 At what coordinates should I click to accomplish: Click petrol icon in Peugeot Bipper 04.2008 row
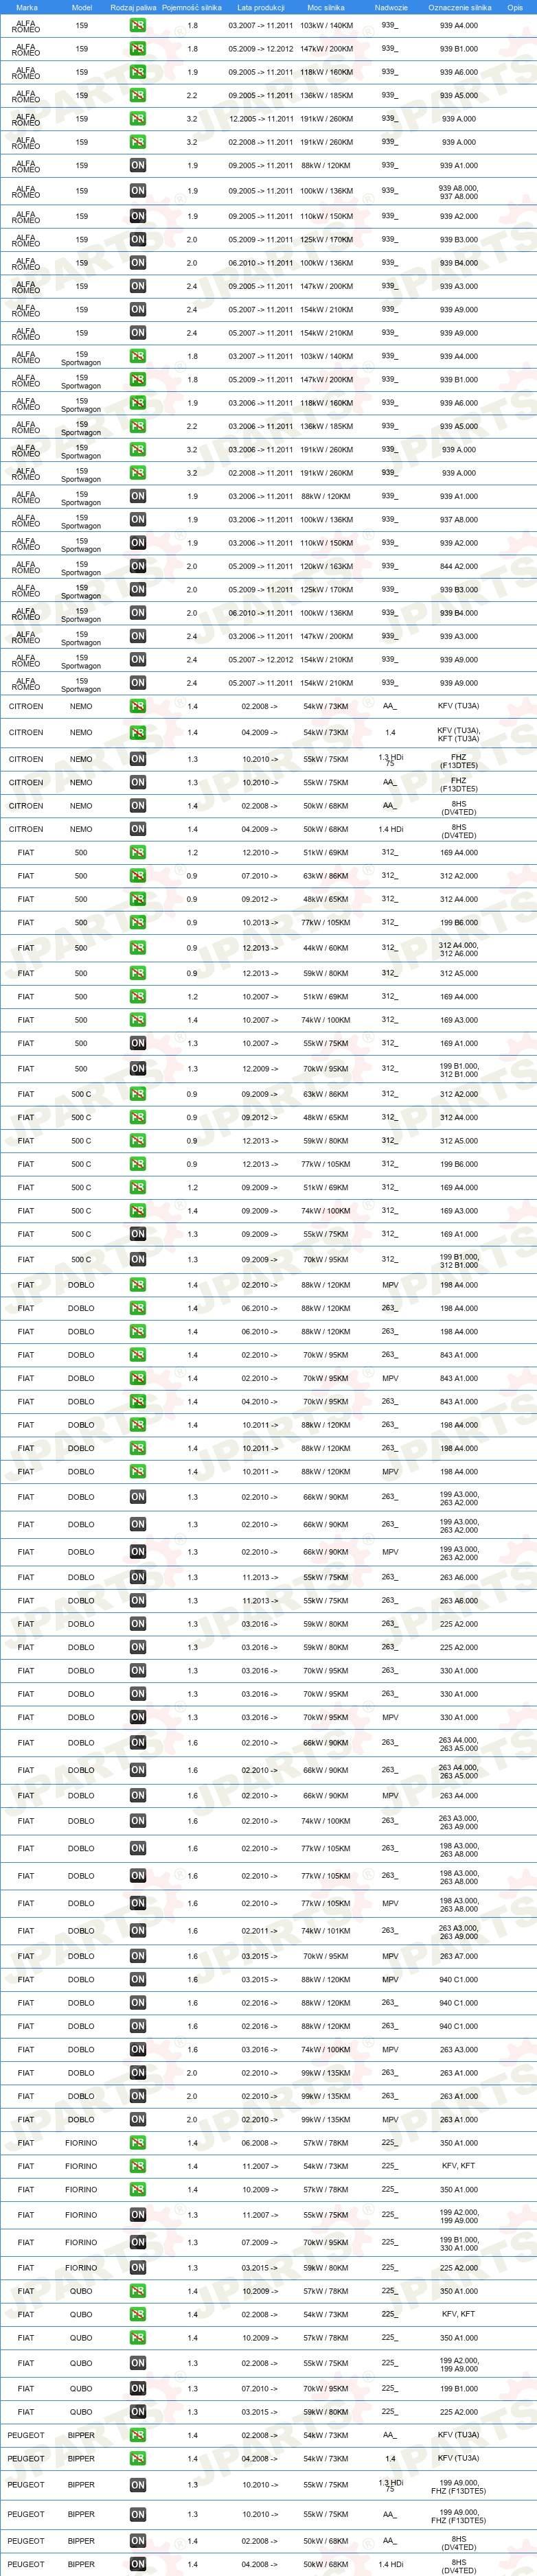point(138,2458)
